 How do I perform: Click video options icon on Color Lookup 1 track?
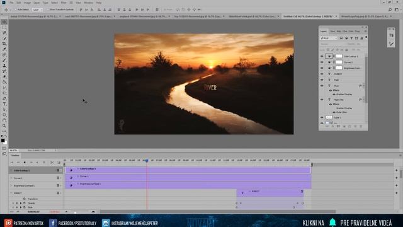[58, 170]
